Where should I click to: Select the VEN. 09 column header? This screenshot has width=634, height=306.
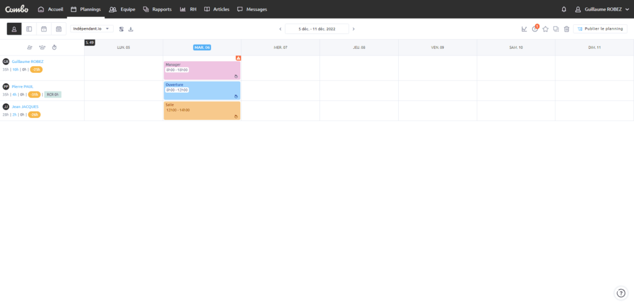438,47
